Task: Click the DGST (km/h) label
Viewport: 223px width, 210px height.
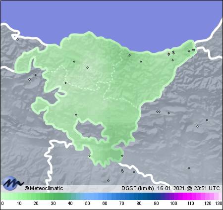Action: click(137, 188)
